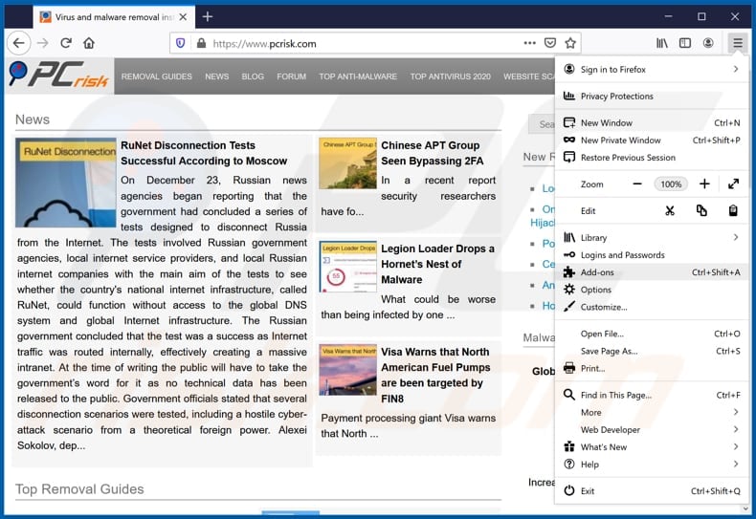Open Chinese APT Group article headline

tap(432, 153)
